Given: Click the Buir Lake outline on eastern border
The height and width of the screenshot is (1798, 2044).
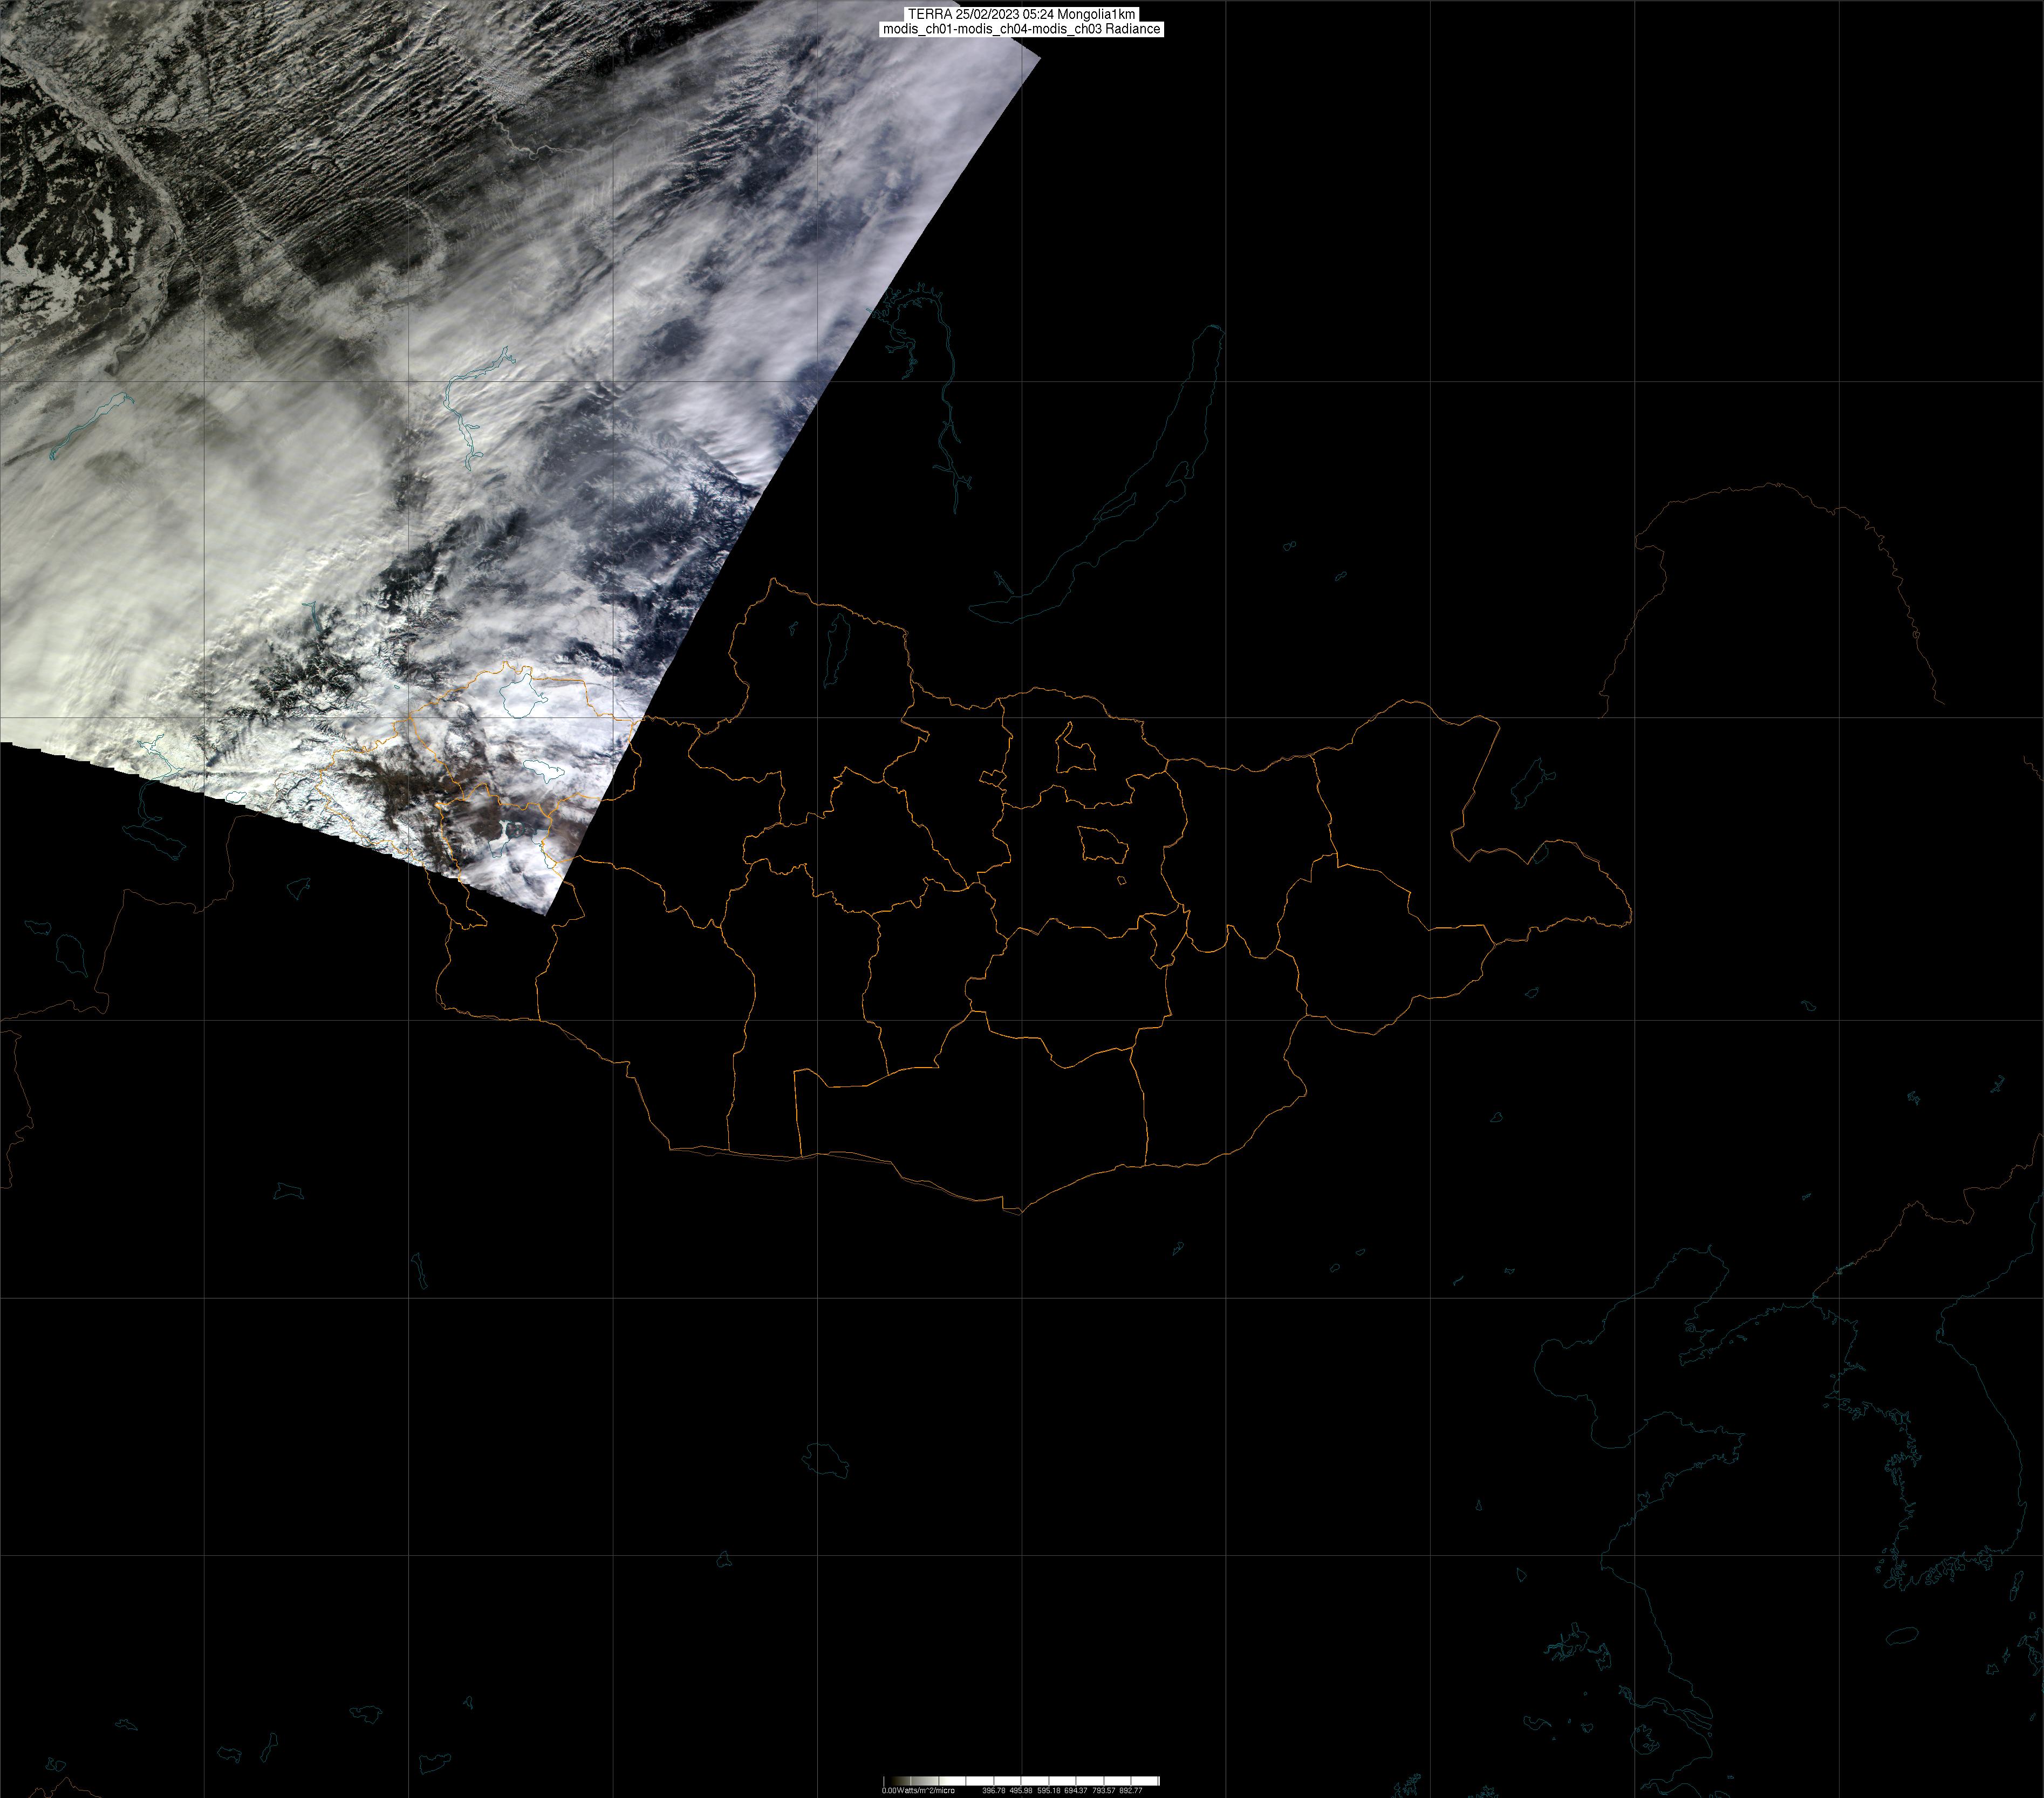Looking at the screenshot, I should click(x=1541, y=853).
